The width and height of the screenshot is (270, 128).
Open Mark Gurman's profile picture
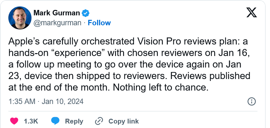click(20, 18)
